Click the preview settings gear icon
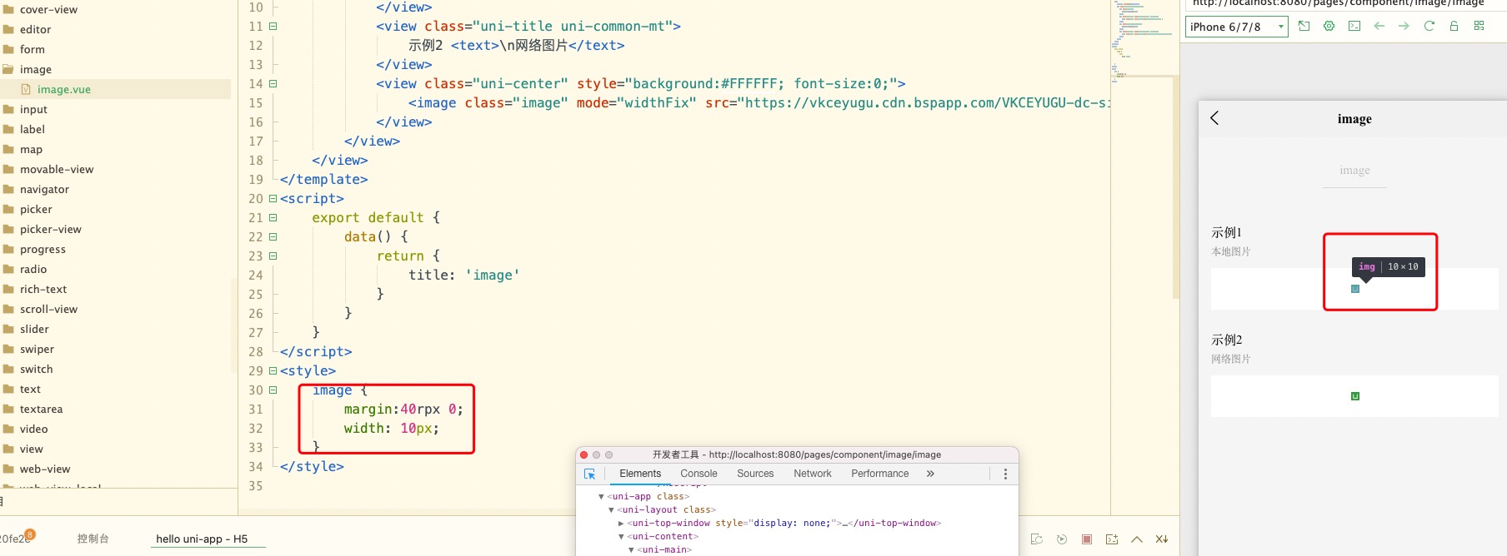Viewport: 1507px width, 556px height. pos(1329,27)
